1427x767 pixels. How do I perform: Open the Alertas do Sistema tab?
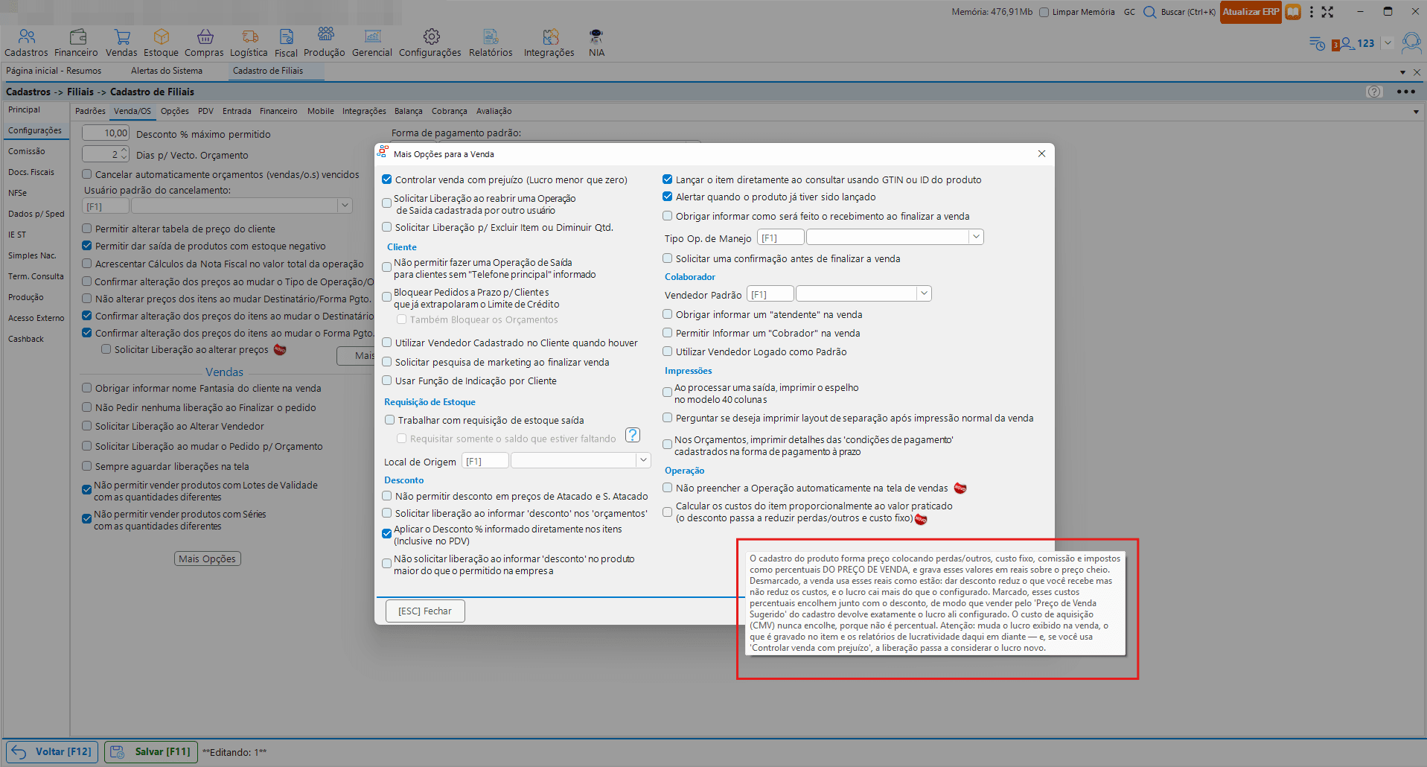[x=167, y=71]
